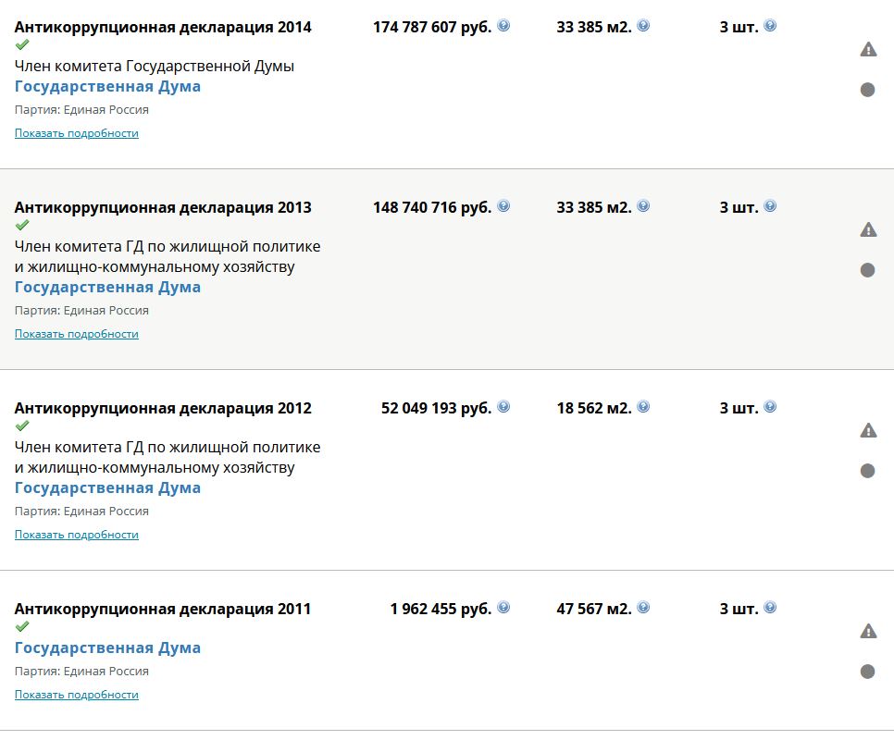Click green checkmark under 2012 declaration title
This screenshot has height=740, width=894.
point(21,425)
